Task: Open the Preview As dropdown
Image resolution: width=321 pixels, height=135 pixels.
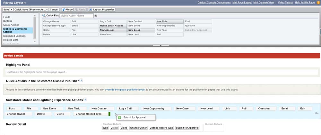Action: (x=47, y=10)
